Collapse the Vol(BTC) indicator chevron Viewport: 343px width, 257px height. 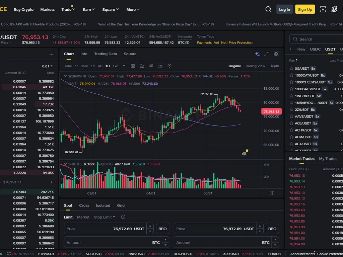pos(65,164)
